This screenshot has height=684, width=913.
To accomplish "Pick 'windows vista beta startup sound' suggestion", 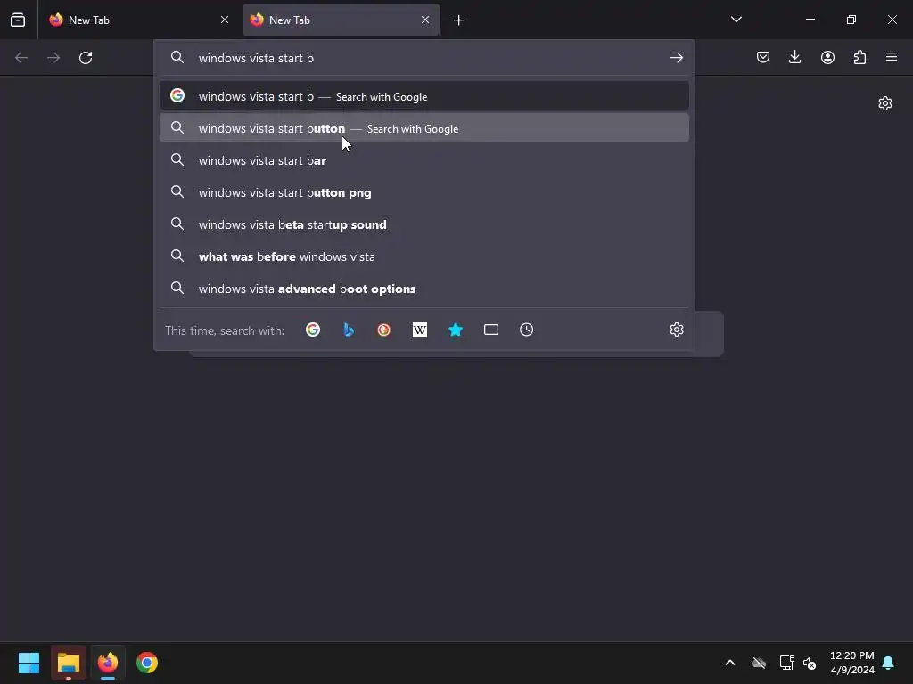I will pyautogui.click(x=424, y=224).
